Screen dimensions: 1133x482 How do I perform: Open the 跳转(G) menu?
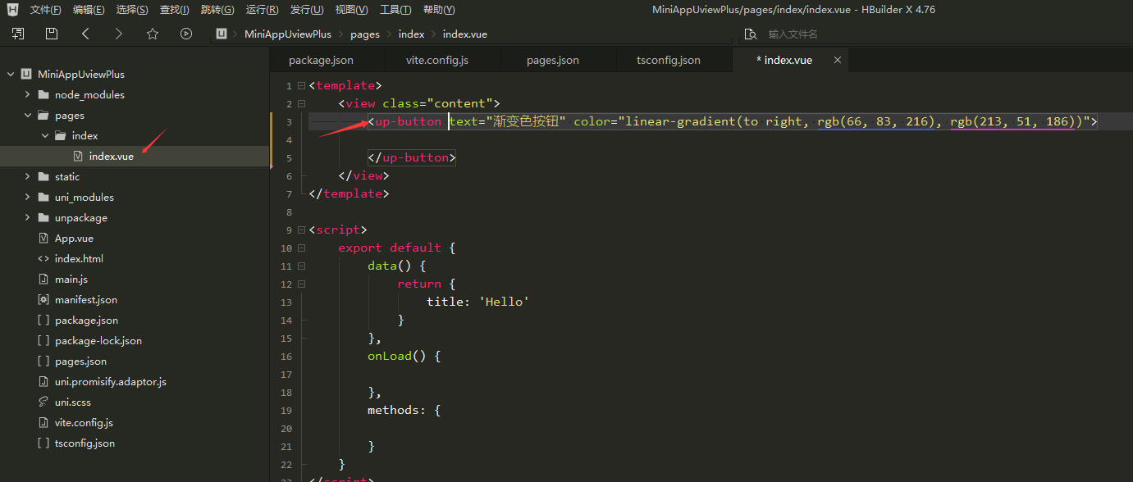point(217,10)
